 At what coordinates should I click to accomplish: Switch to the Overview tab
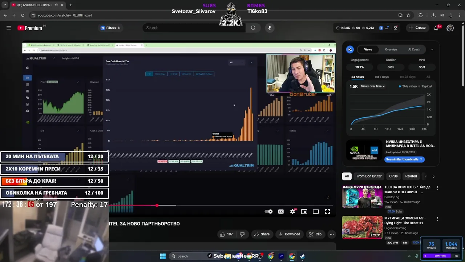391,49
